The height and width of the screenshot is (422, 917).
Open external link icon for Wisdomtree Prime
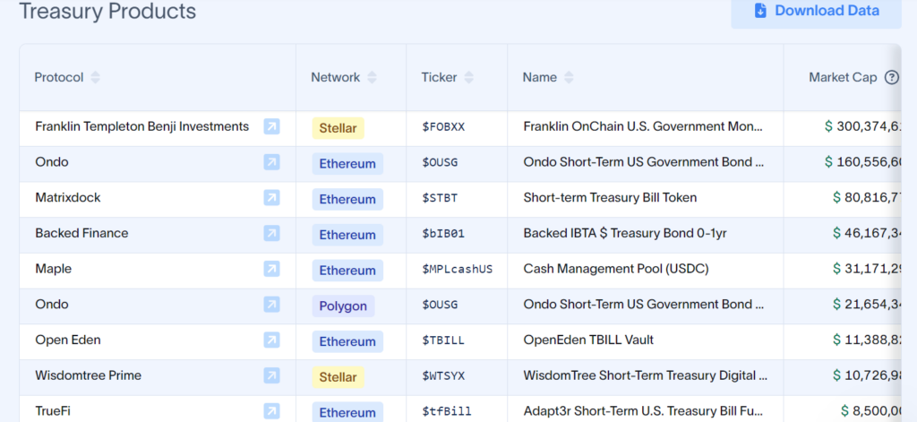pos(271,375)
